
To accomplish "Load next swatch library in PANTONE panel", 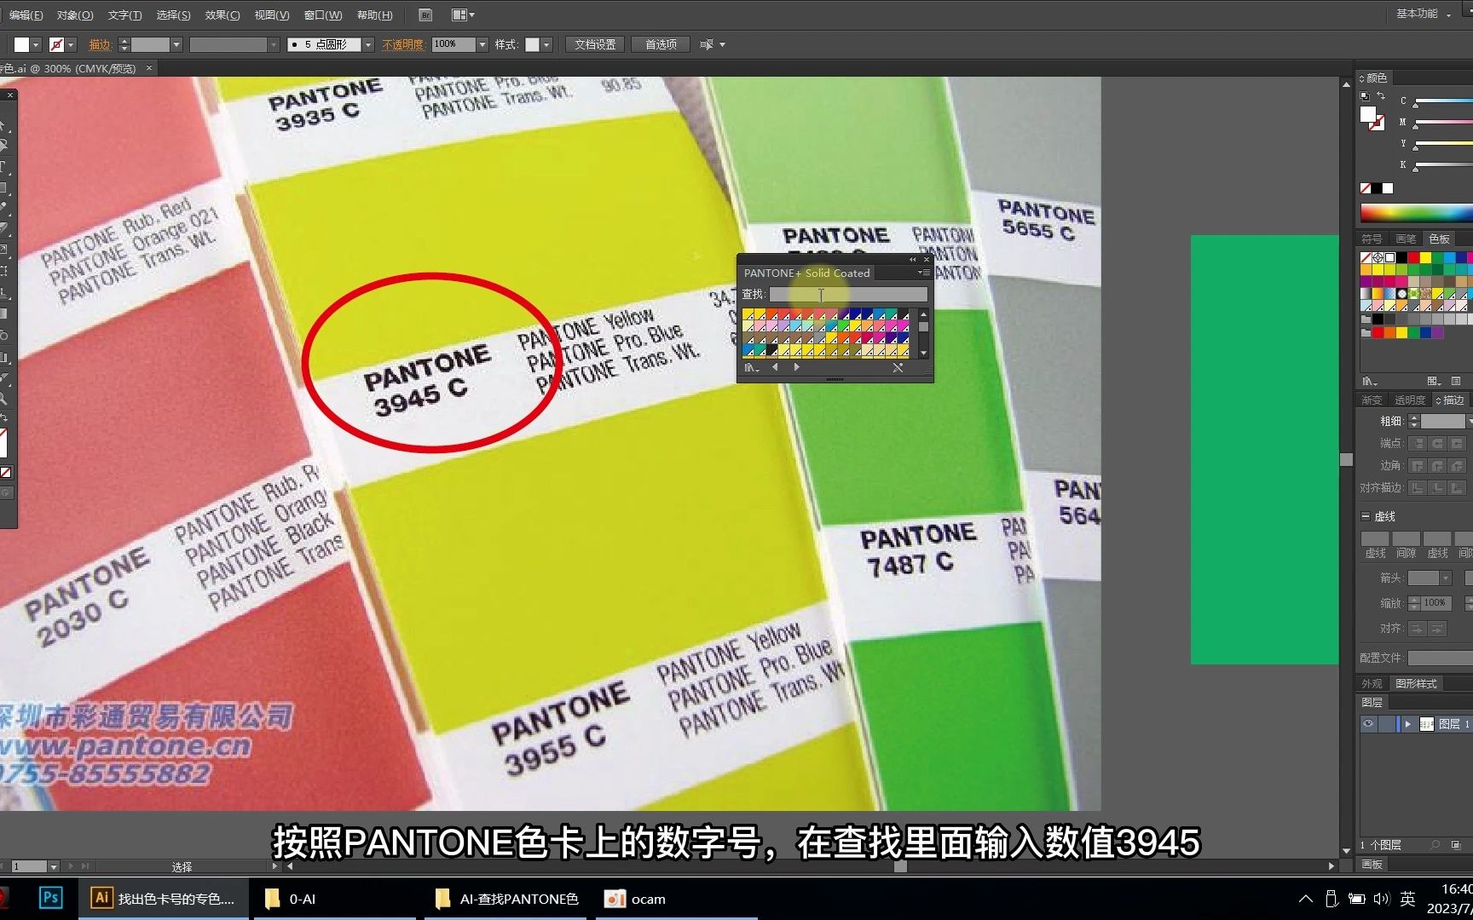I will (797, 368).
